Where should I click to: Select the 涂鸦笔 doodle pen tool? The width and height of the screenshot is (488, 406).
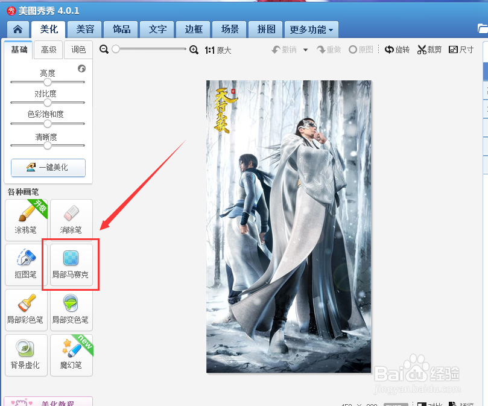[26, 220]
